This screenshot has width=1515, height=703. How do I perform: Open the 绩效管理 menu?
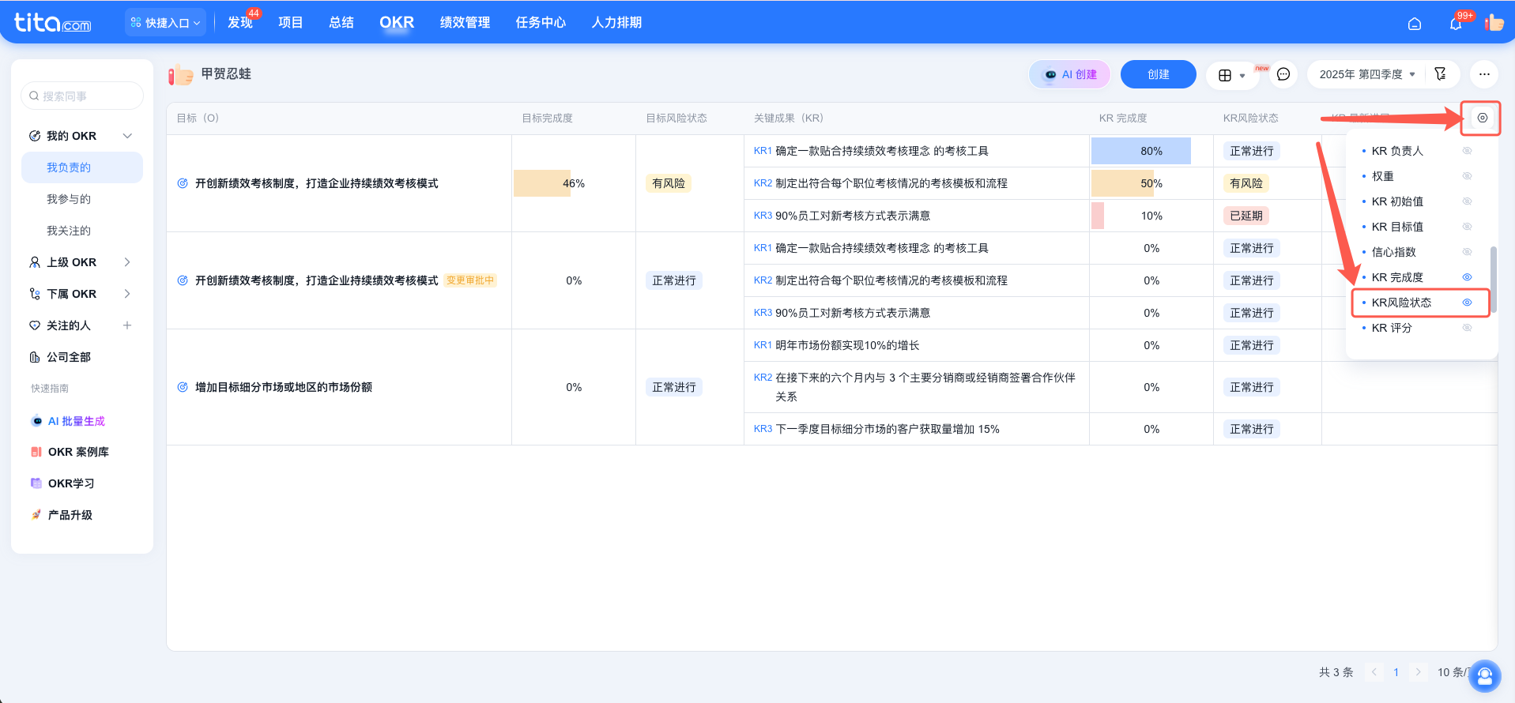pyautogui.click(x=465, y=23)
